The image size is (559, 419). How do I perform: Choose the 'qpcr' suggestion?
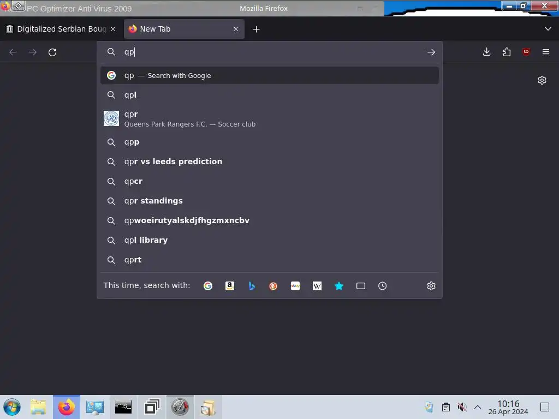[270, 181]
